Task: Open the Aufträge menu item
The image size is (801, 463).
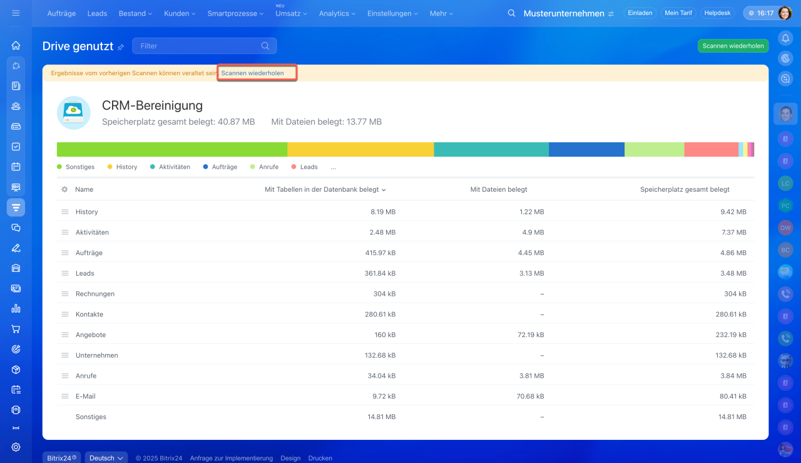Action: click(x=61, y=13)
